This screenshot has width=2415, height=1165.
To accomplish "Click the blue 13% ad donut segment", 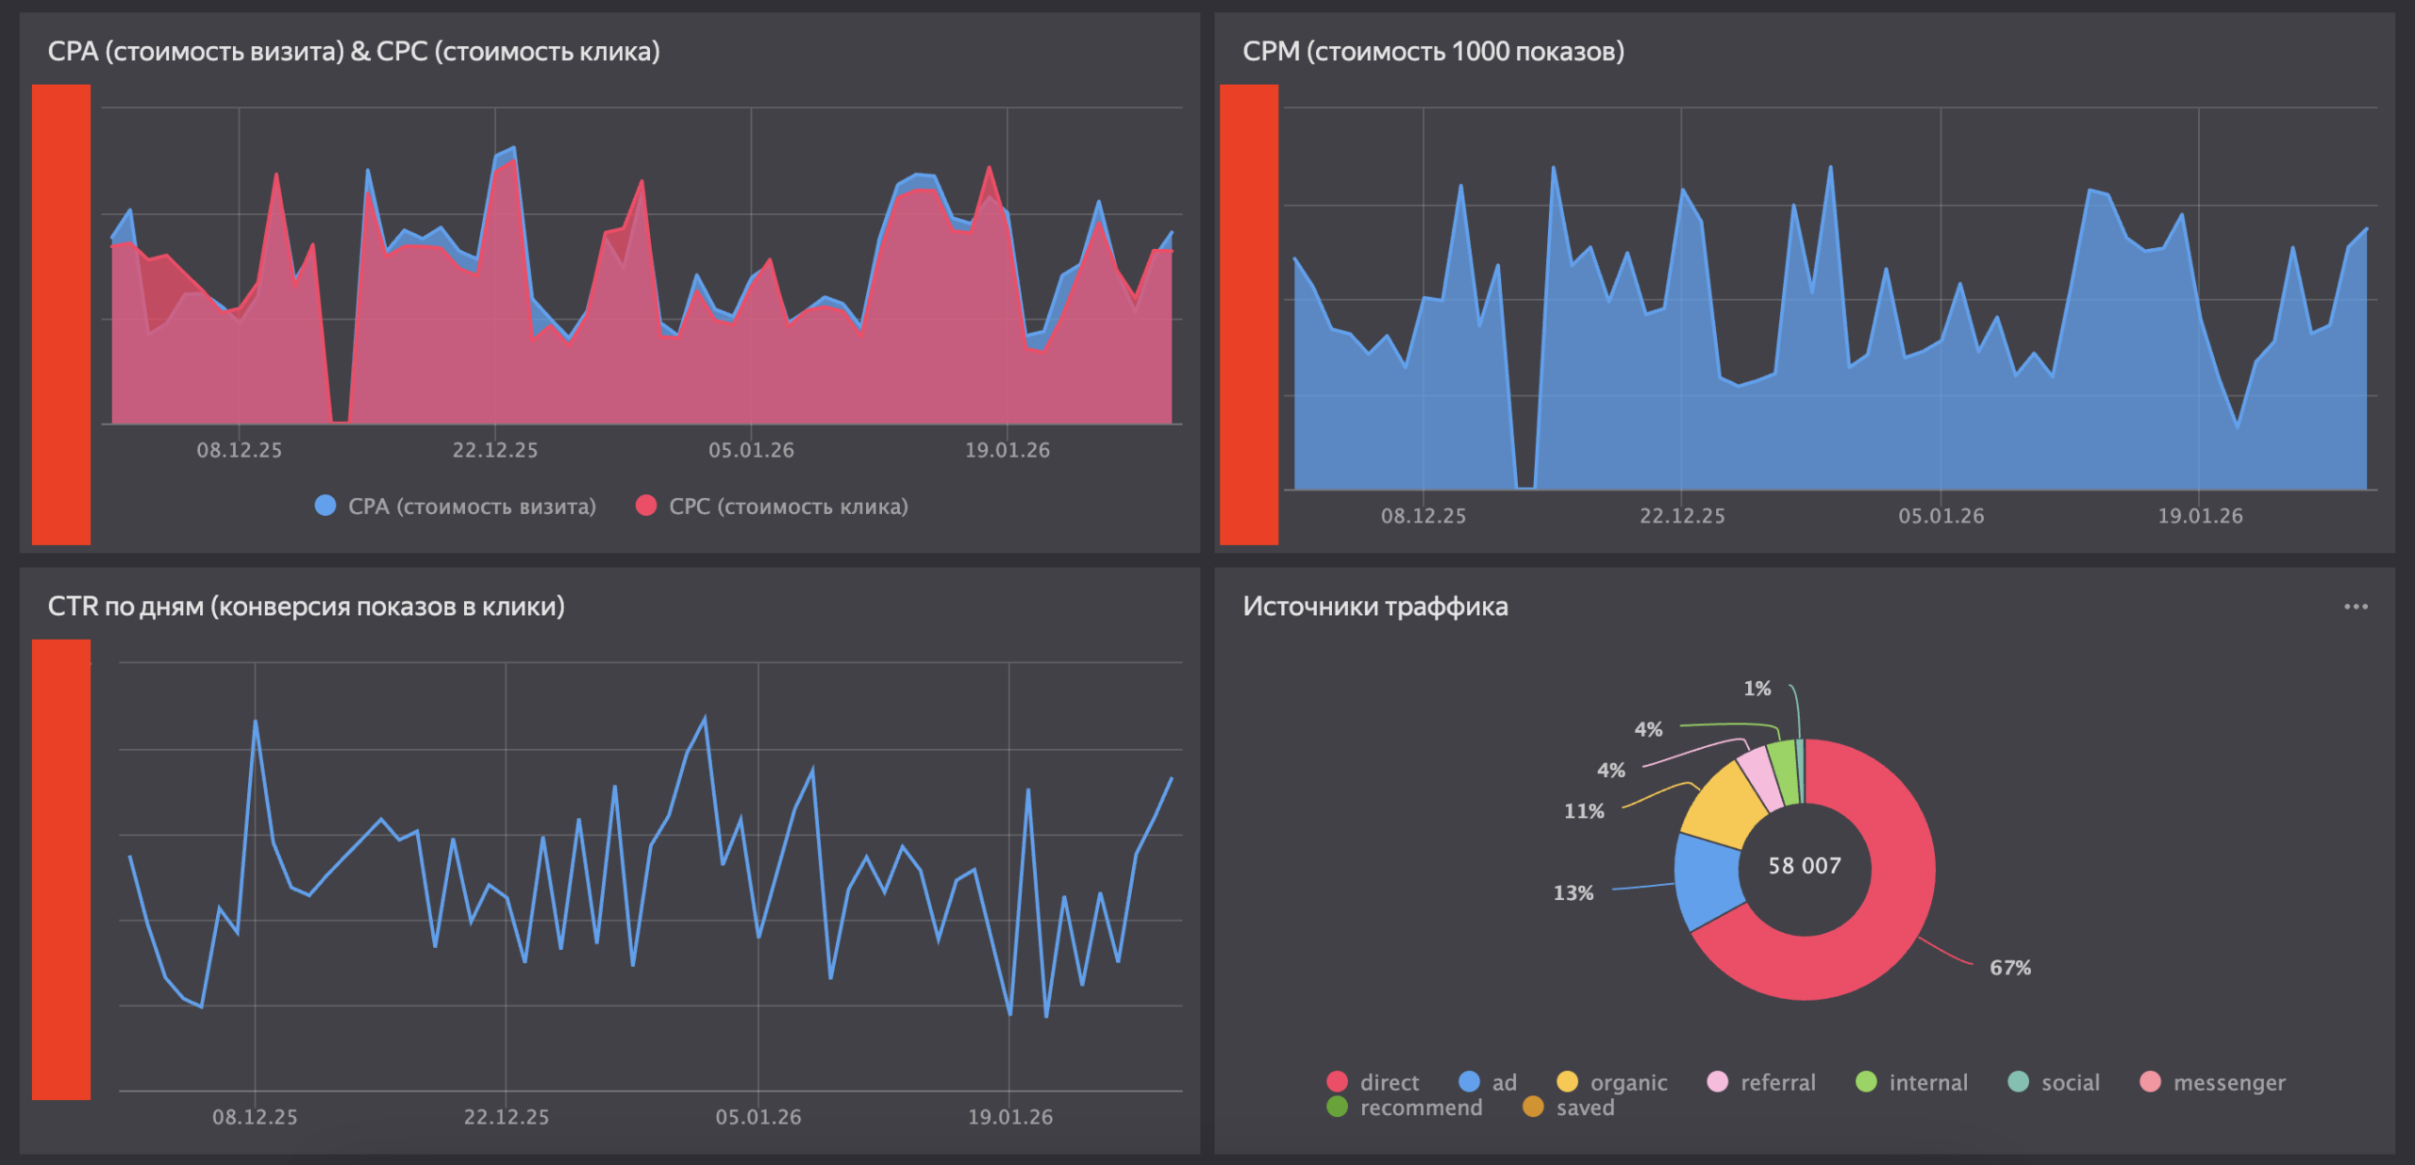I will (x=1708, y=879).
